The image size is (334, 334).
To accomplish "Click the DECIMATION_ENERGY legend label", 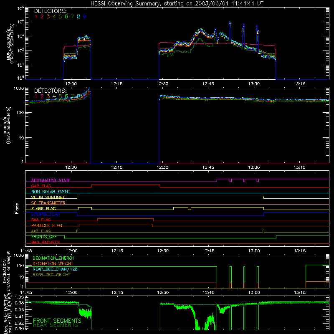I will (53, 258).
